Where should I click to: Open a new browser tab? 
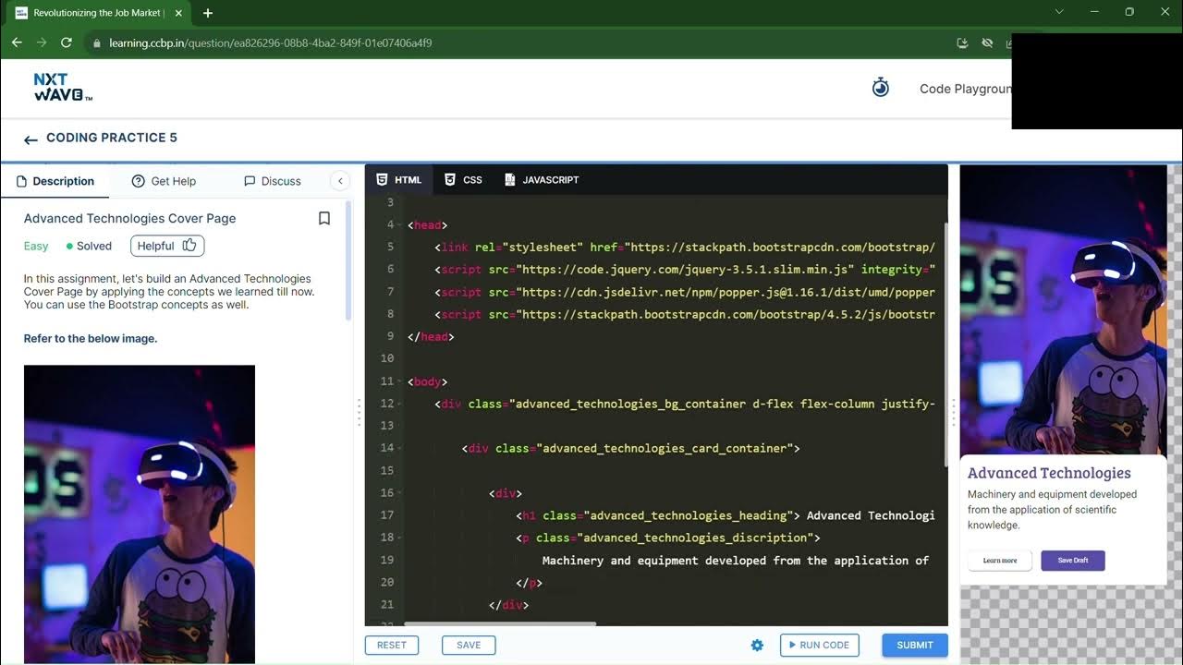[208, 13]
